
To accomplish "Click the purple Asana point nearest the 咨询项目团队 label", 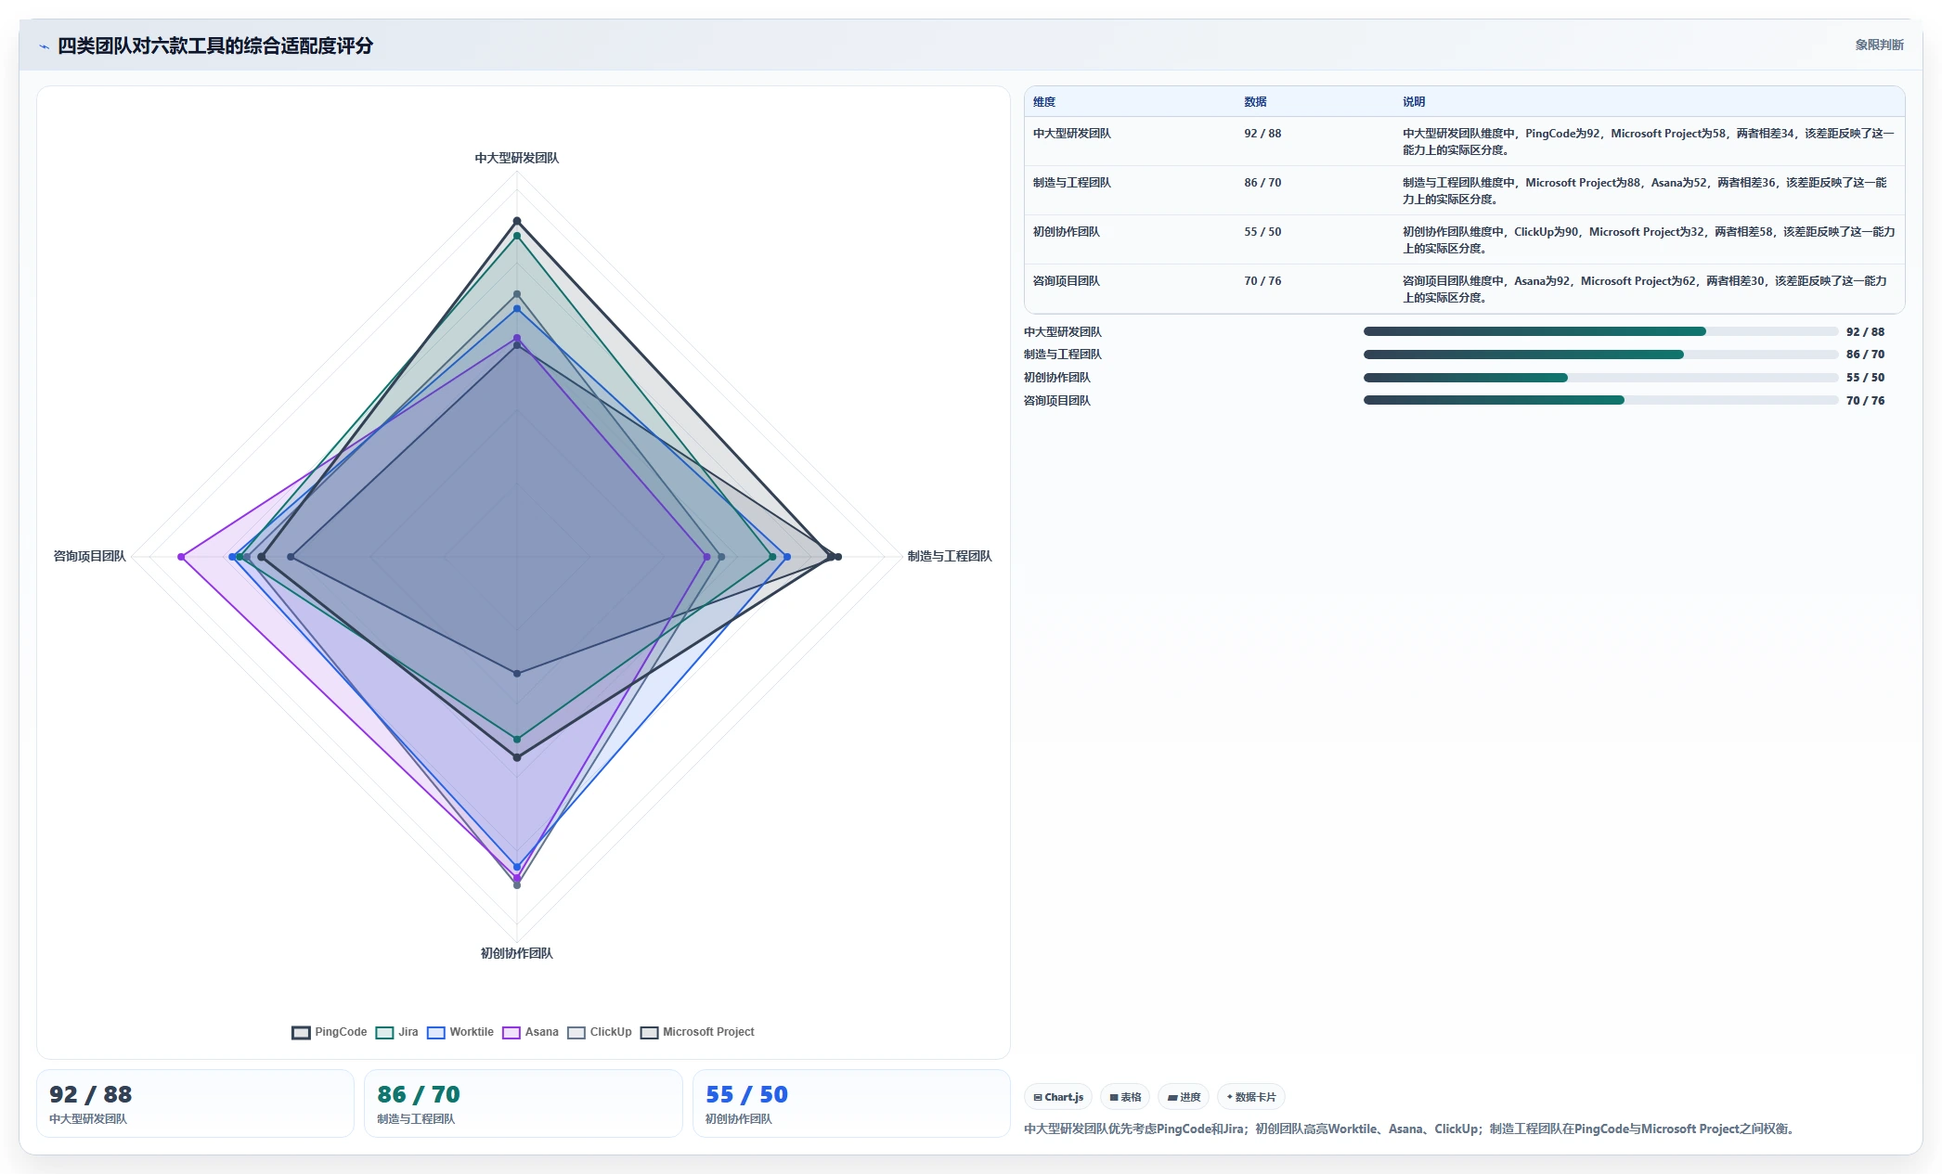I will click(181, 557).
